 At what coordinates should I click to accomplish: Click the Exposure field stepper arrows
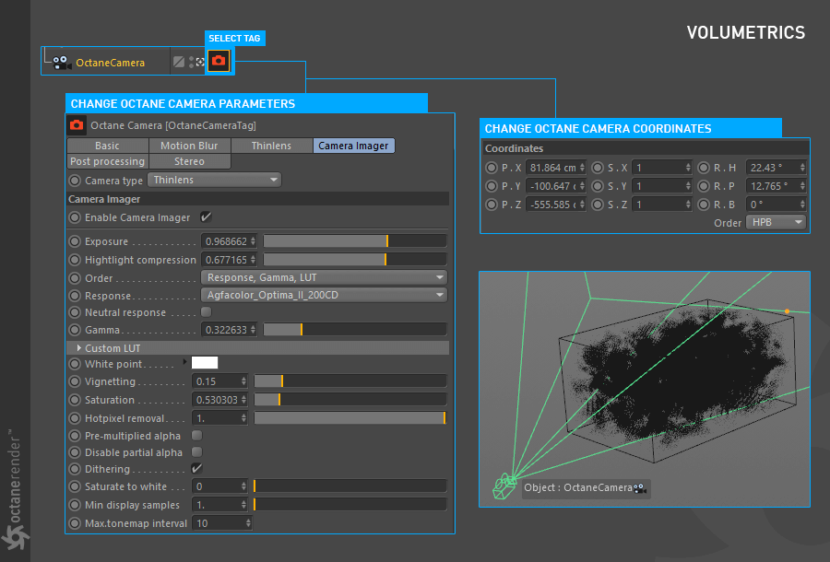pos(253,241)
